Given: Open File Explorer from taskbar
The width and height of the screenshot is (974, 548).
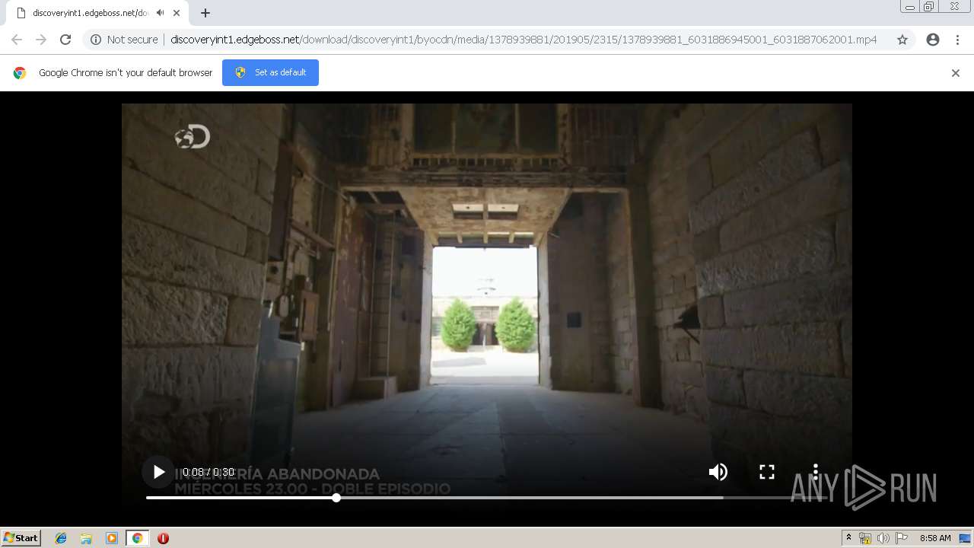Looking at the screenshot, I should point(86,538).
